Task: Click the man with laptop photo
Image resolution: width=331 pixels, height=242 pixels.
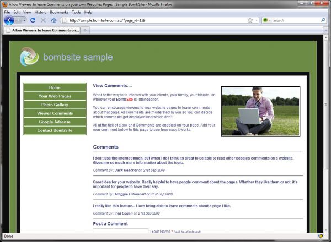Action: tap(260, 111)
